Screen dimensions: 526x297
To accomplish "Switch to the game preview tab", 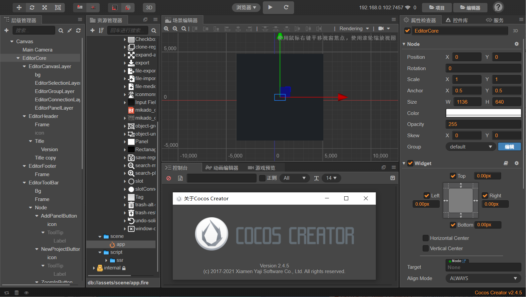I will click(x=262, y=168).
